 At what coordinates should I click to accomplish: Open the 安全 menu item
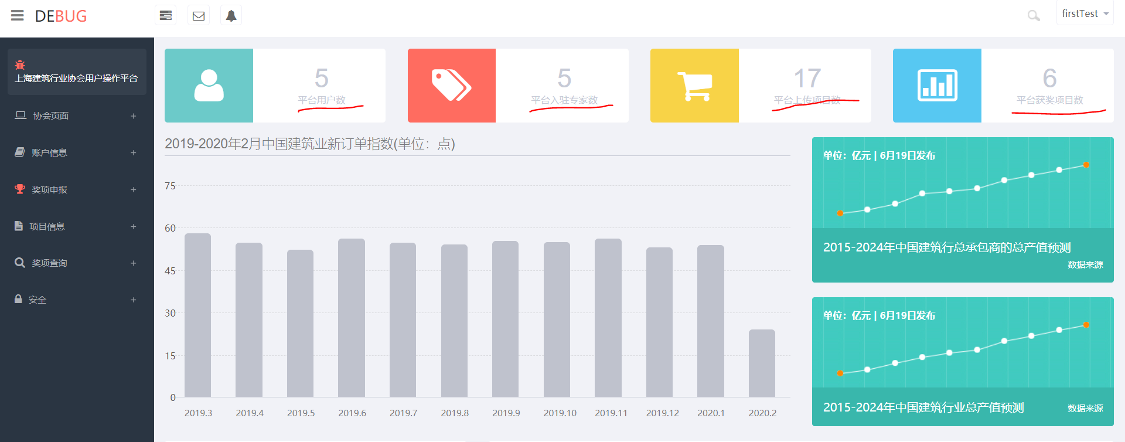(x=77, y=300)
